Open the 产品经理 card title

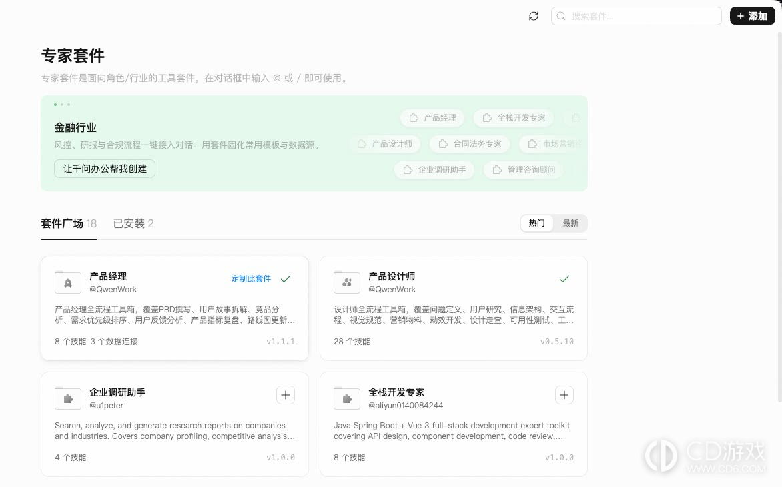point(108,277)
